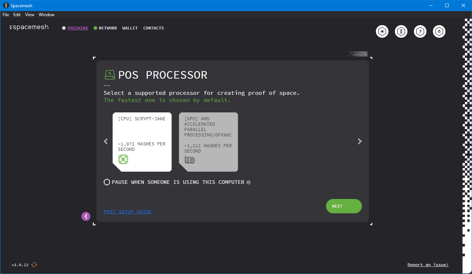Open the POST SETUP GUIDE link
This screenshot has height=274, width=472.
pos(128,212)
